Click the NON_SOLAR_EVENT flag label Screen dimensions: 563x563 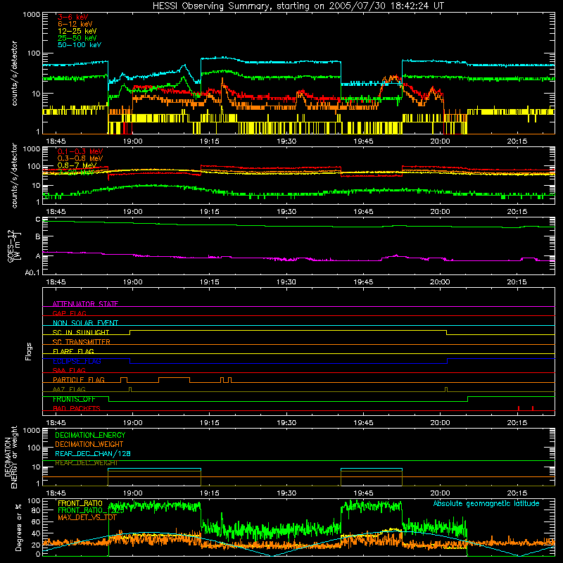point(85,323)
